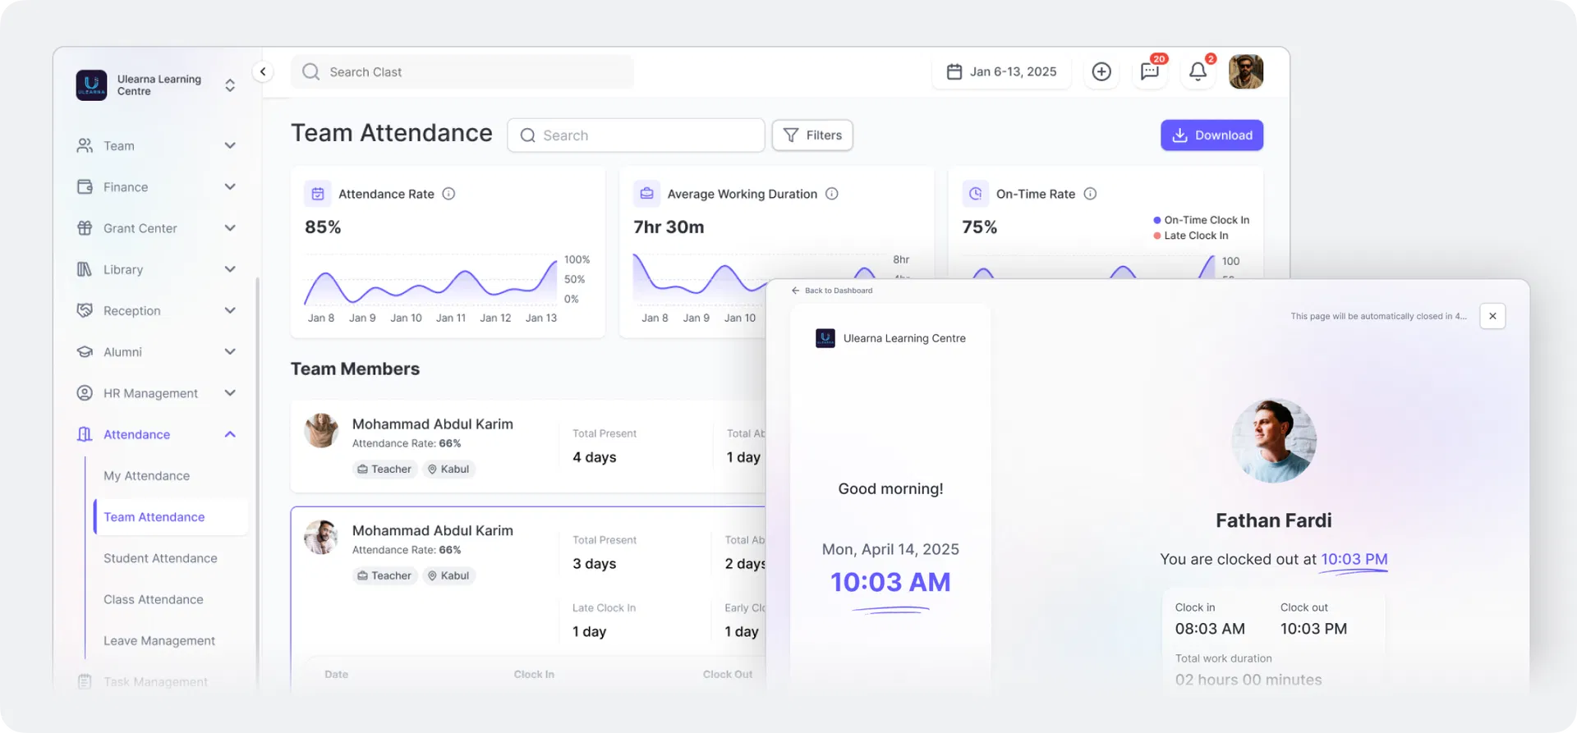1577x733 pixels.
Task: Click the Ulearna Learning Centre logo in sidebar
Action: click(91, 85)
